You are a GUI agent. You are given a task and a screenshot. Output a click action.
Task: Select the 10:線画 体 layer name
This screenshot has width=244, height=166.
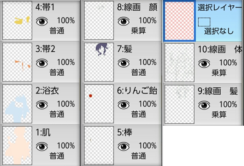(220, 49)
